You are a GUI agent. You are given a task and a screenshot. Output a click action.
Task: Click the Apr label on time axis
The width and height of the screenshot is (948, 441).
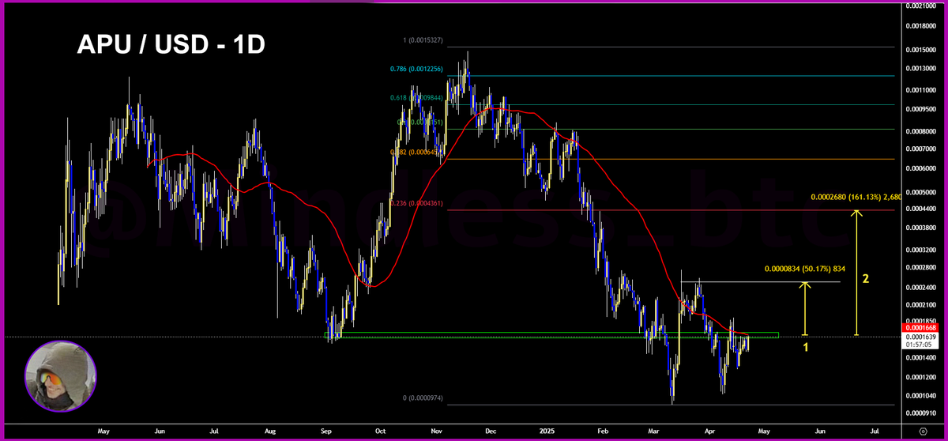tap(710, 432)
